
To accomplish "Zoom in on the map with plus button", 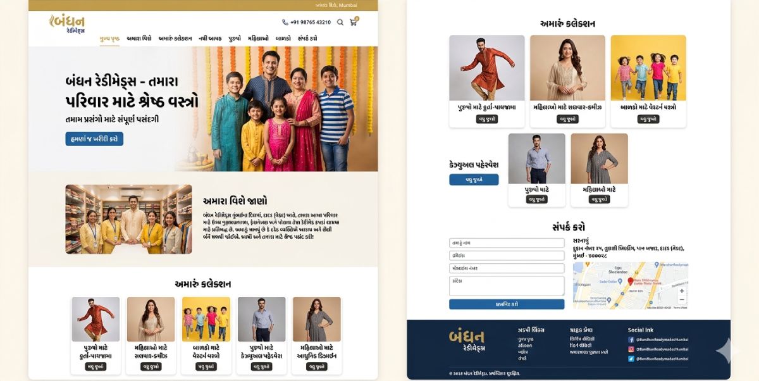I will [681, 291].
